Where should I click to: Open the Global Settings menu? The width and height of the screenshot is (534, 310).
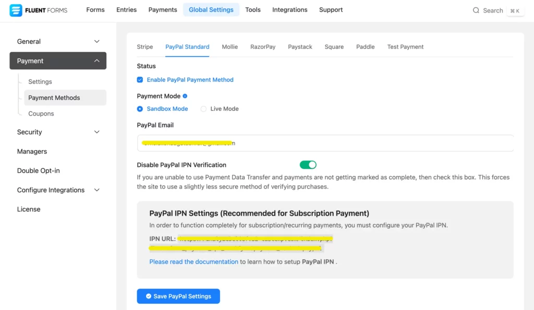click(x=211, y=10)
